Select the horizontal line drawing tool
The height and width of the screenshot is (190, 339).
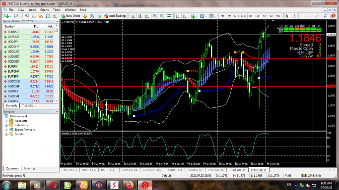310,16
